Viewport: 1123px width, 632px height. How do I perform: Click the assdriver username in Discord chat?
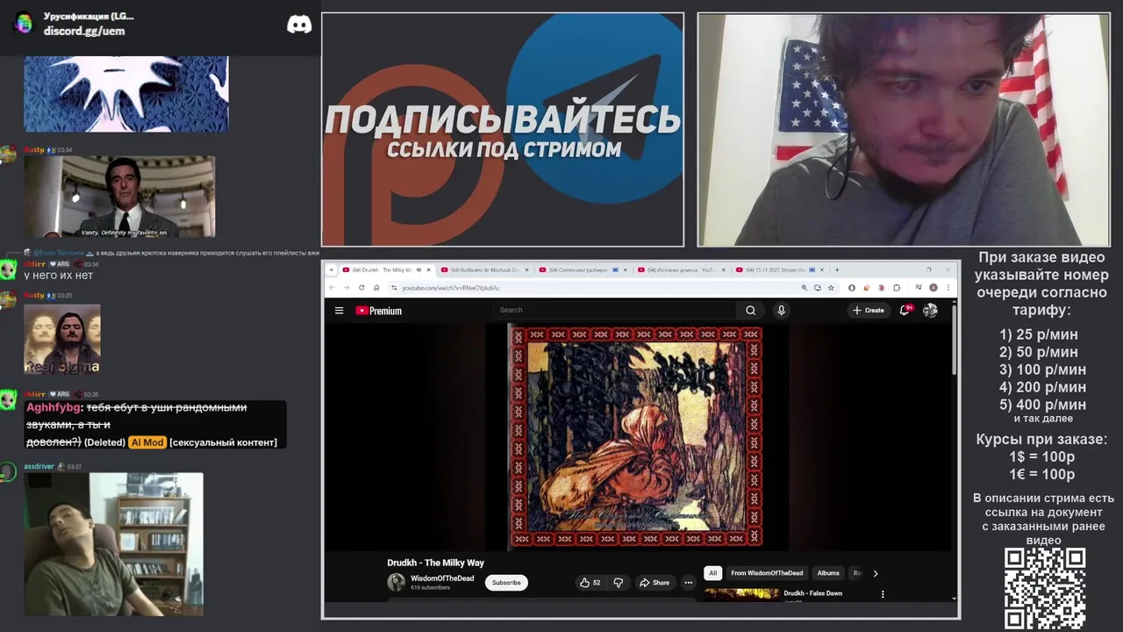39,466
